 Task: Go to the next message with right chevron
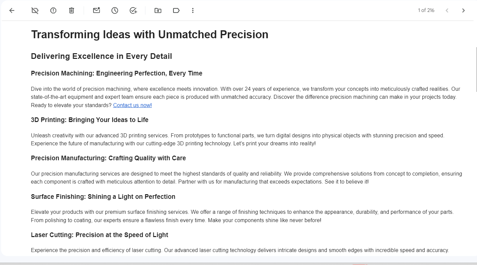[x=463, y=11]
